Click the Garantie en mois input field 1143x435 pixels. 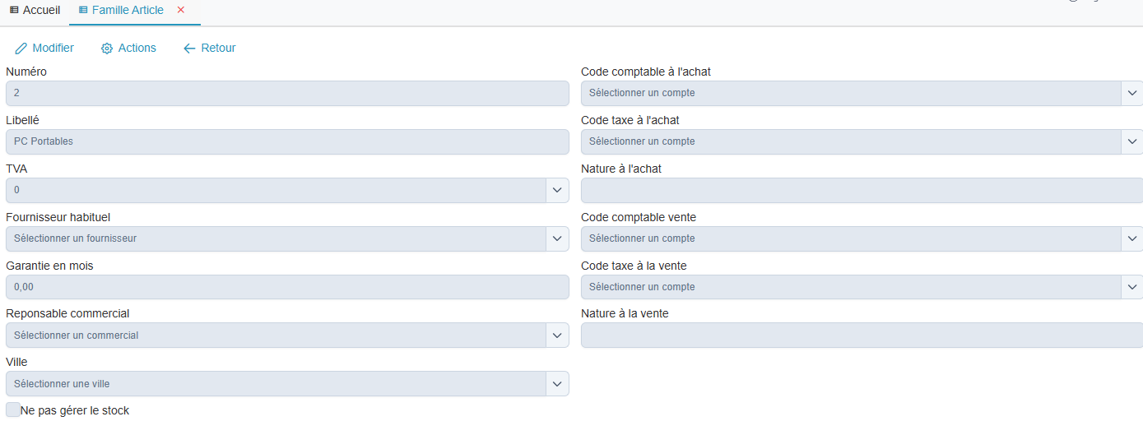tap(287, 287)
